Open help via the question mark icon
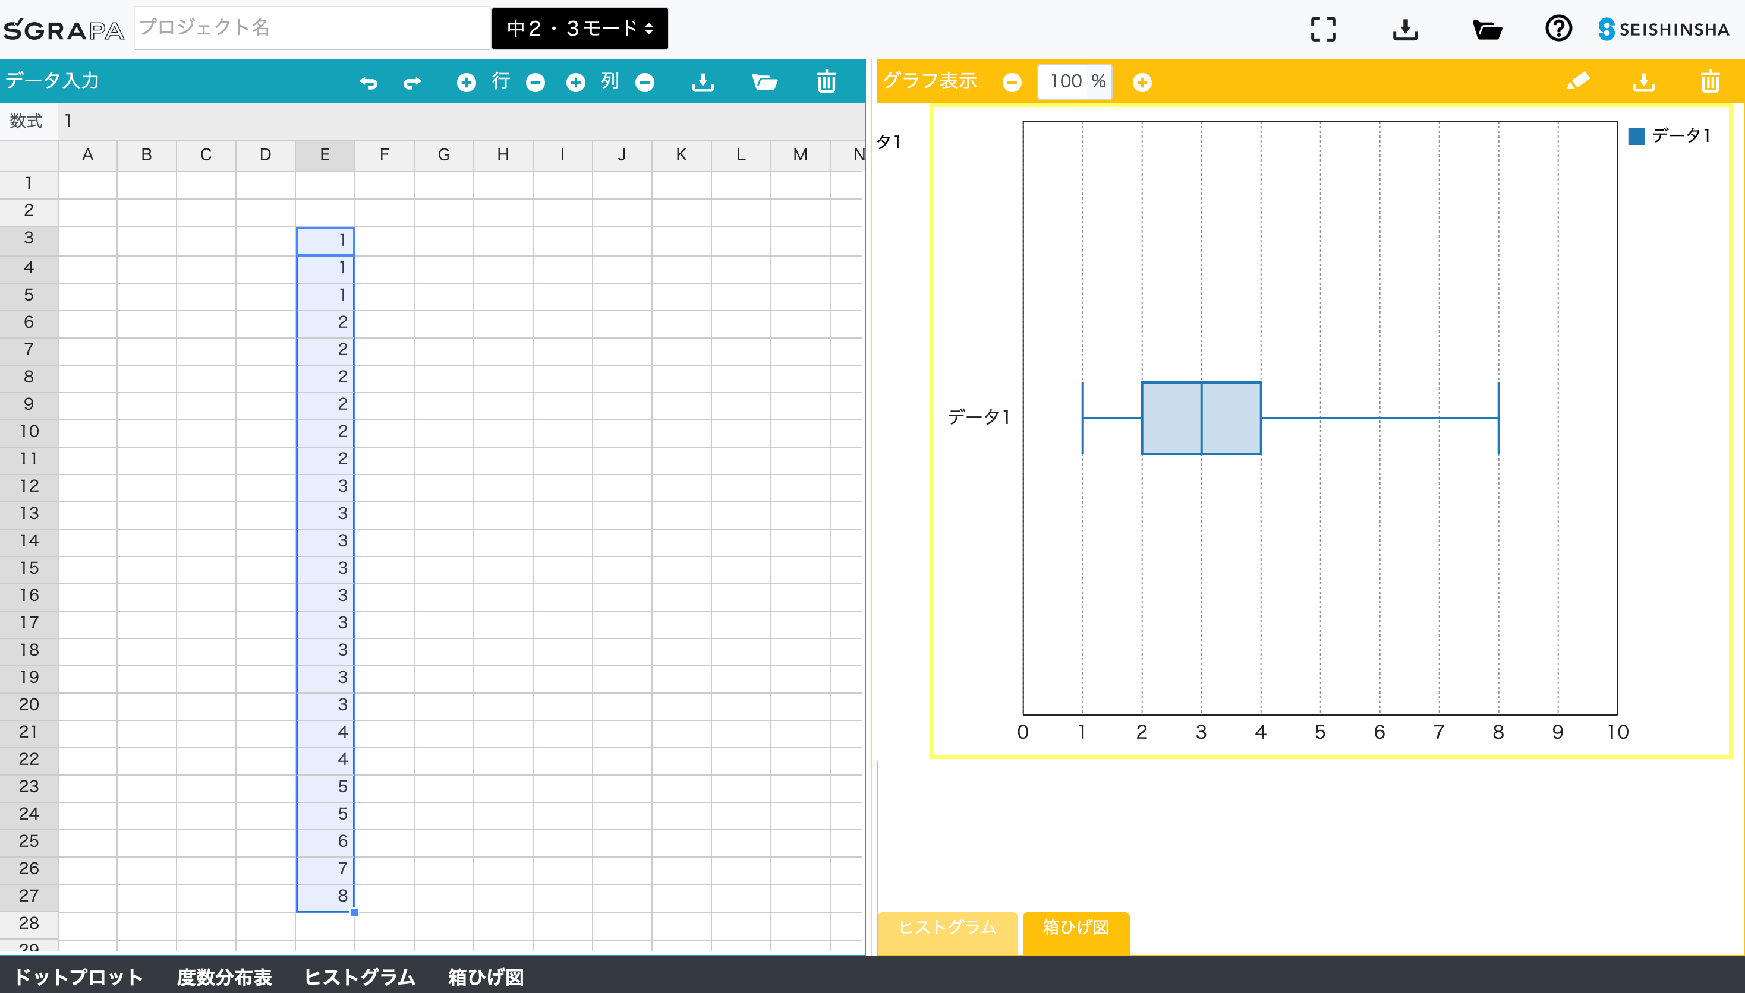The image size is (1745, 993). (x=1559, y=29)
